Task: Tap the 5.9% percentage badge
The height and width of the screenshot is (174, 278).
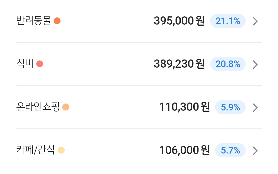Action: (x=230, y=107)
